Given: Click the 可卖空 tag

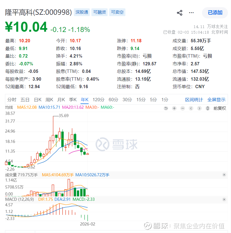Looking at the screenshot, I should point(117,12).
